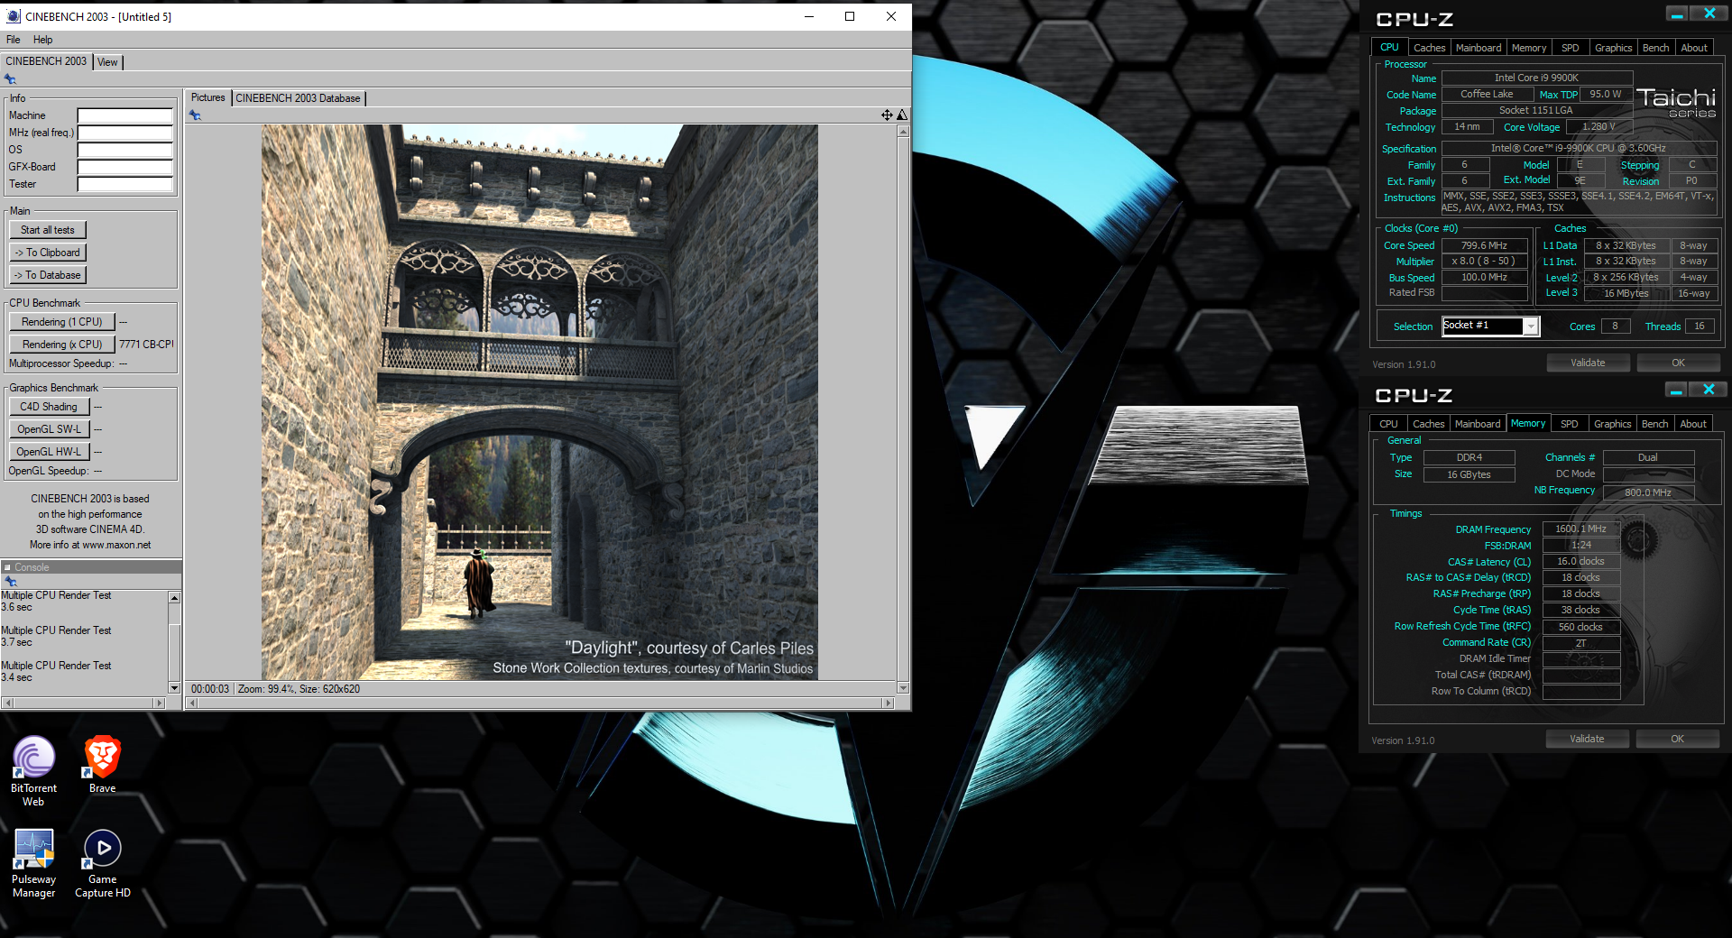Open the SPD tab in the upper CPU-Z window
The image size is (1732, 938).
tap(1571, 48)
